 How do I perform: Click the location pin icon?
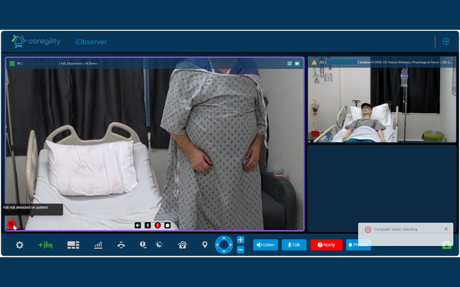[x=205, y=245]
